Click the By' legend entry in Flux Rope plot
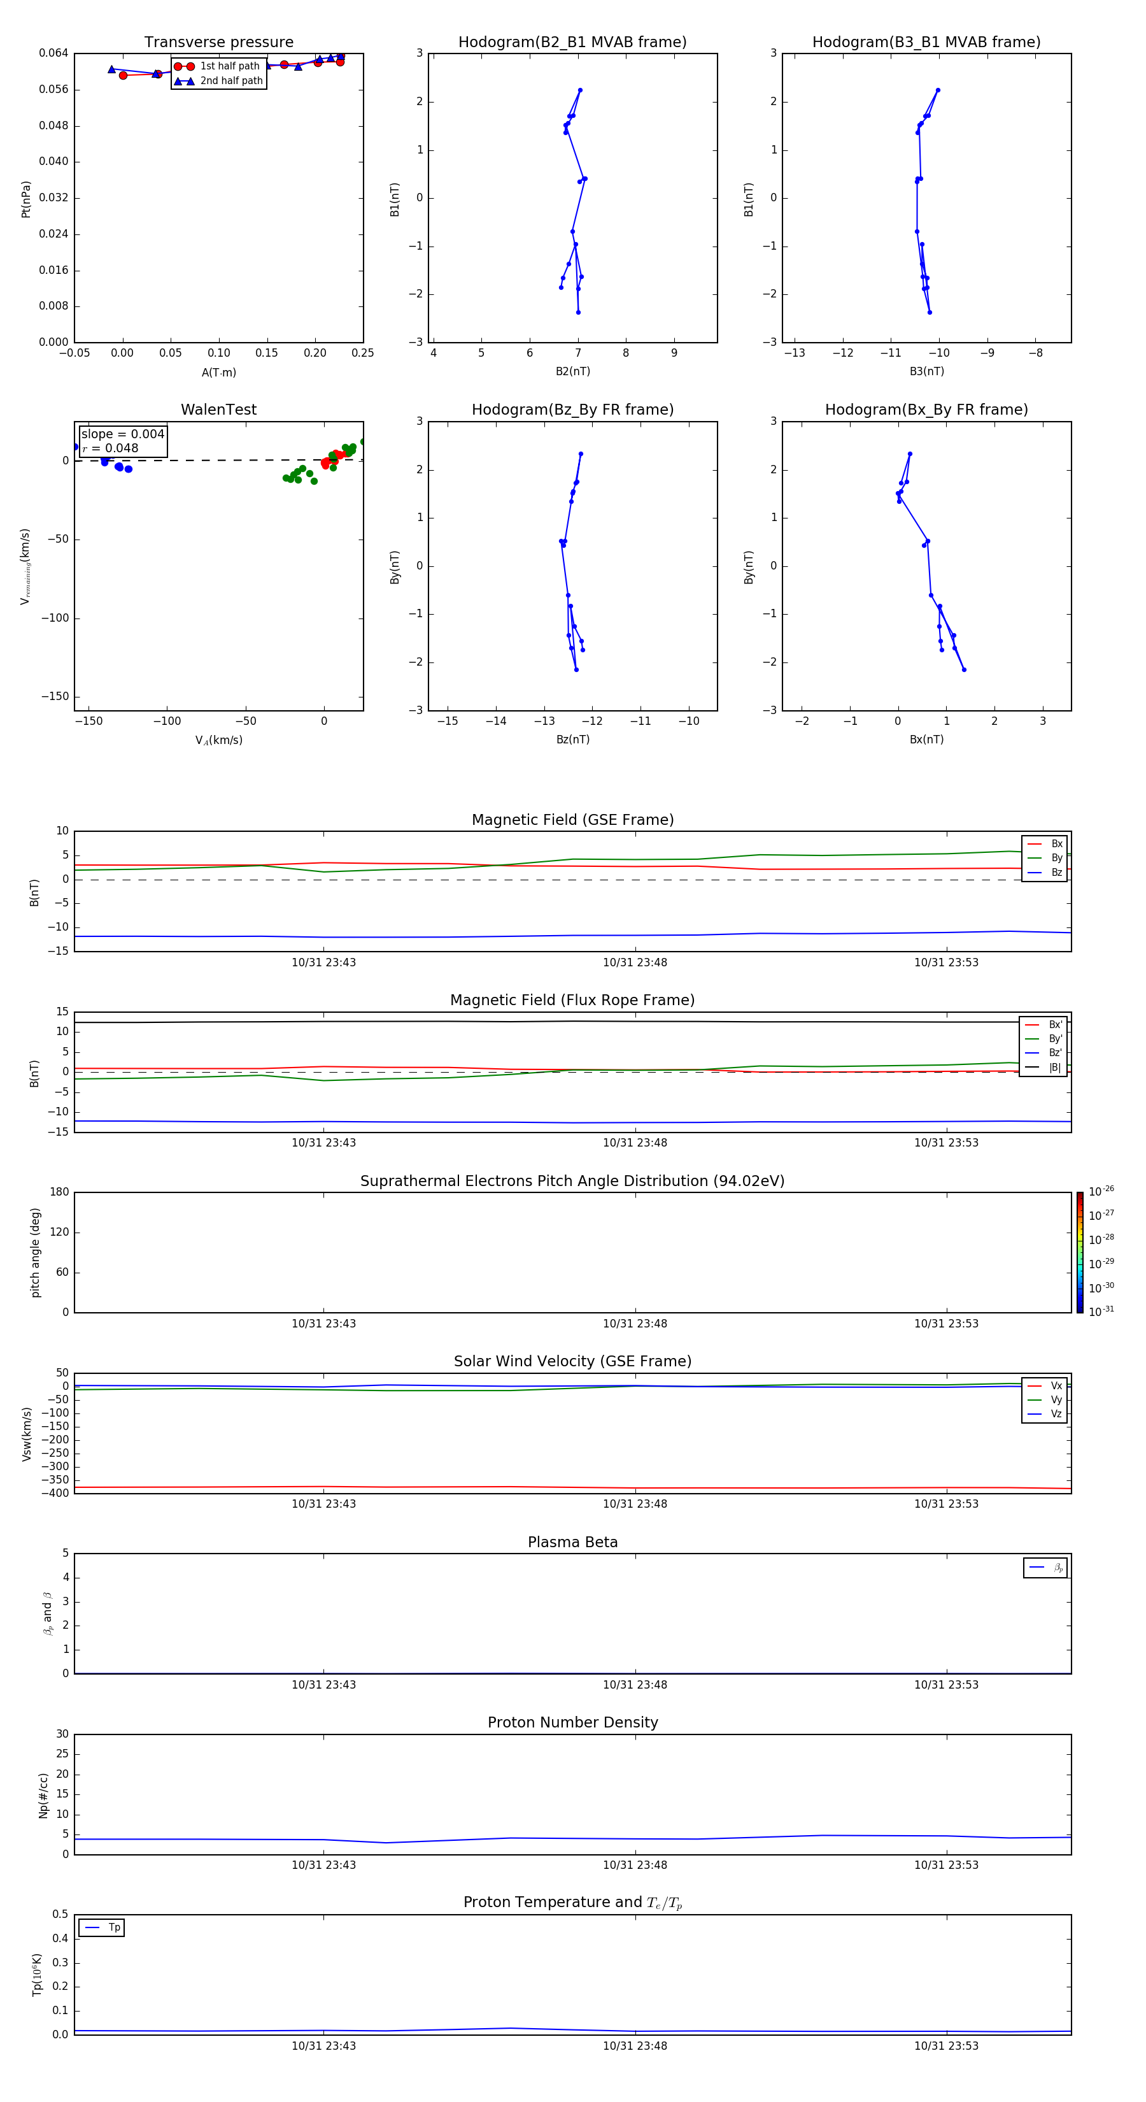The height and width of the screenshot is (2102, 1146). click(1043, 1040)
